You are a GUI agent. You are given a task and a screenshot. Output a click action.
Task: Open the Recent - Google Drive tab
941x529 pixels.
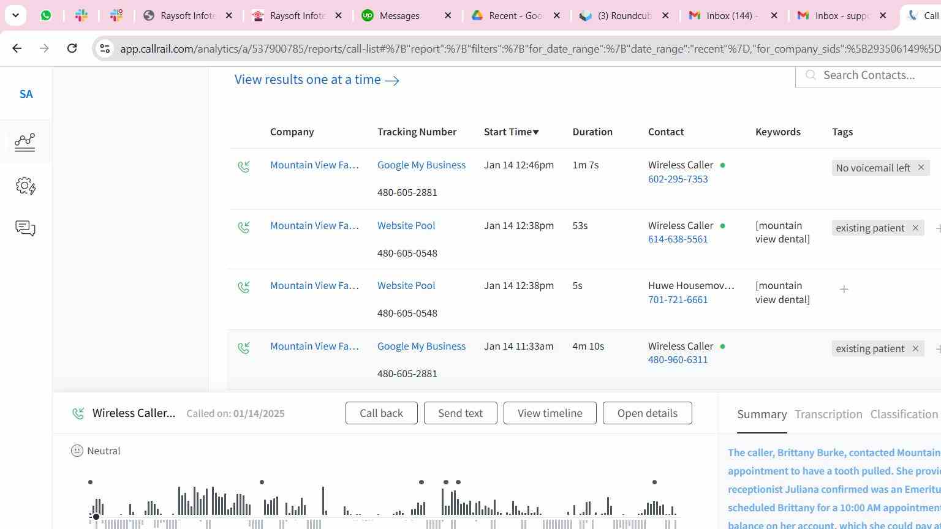pos(516,15)
